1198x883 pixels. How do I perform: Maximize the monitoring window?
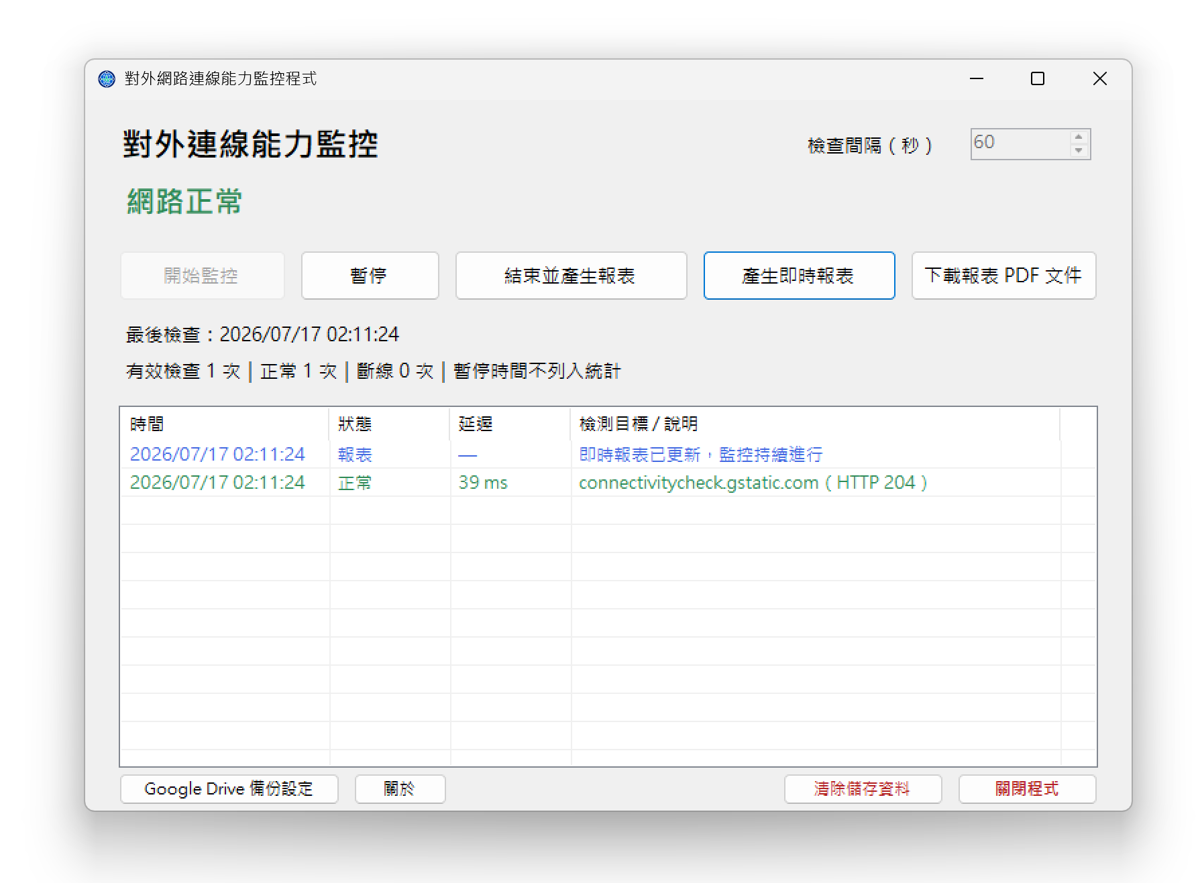[1038, 79]
